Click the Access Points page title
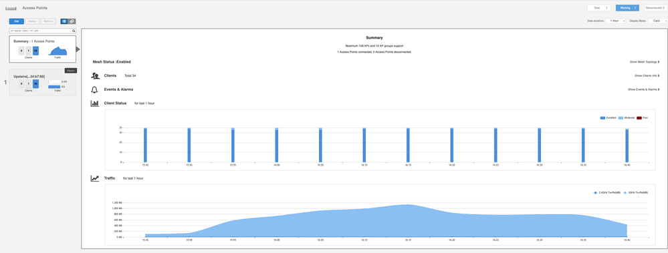 [35, 8]
